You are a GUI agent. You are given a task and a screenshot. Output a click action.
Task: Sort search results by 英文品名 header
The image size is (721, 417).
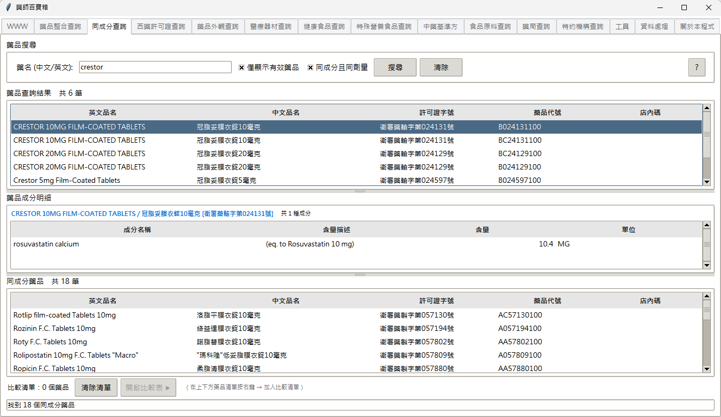point(103,113)
